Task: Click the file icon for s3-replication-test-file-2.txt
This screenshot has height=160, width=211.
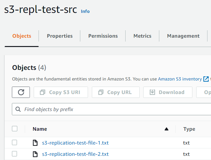Action: pos(35,154)
